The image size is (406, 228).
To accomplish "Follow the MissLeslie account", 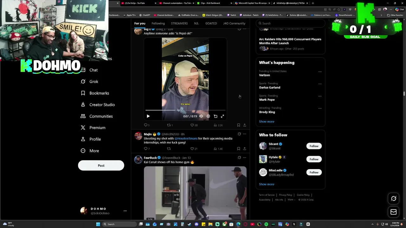I will pos(314,172).
